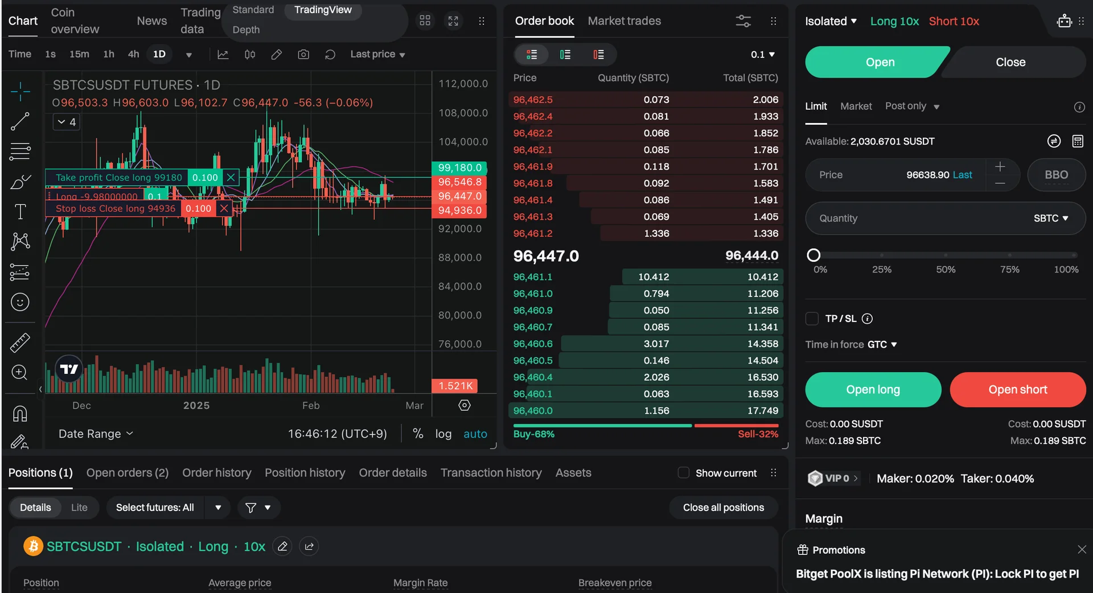Take a chart snapshot with camera icon

[303, 54]
